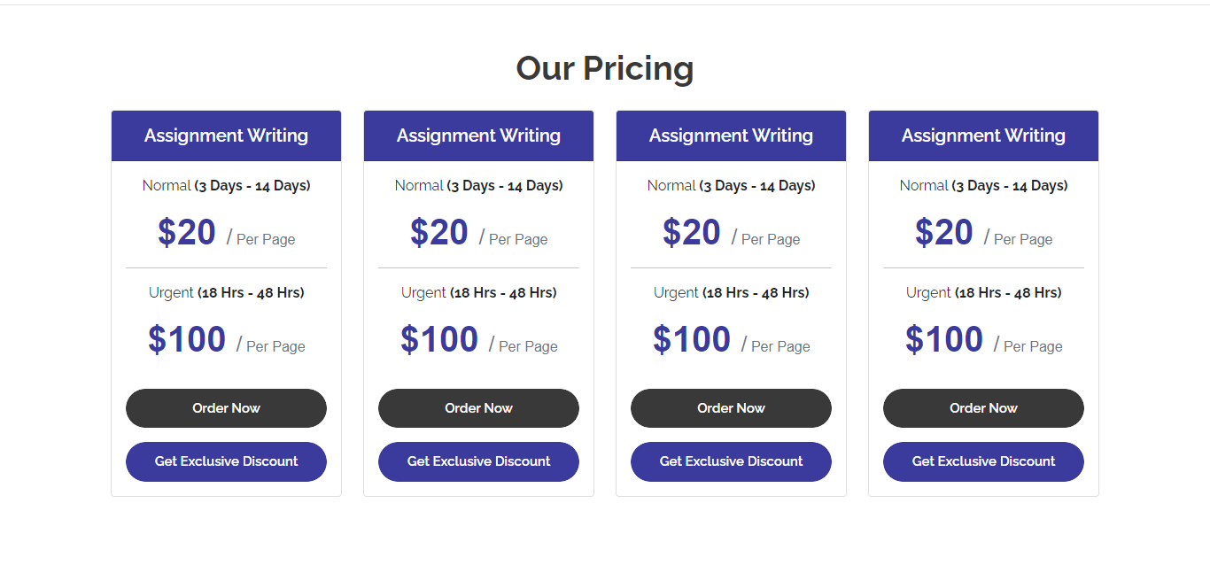Click Order Now in the second pricing card
Viewport: 1210px width, 573px height.
(478, 408)
